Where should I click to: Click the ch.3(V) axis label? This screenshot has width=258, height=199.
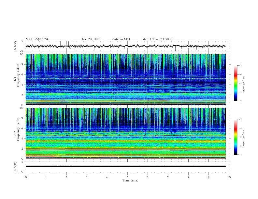click(16, 166)
